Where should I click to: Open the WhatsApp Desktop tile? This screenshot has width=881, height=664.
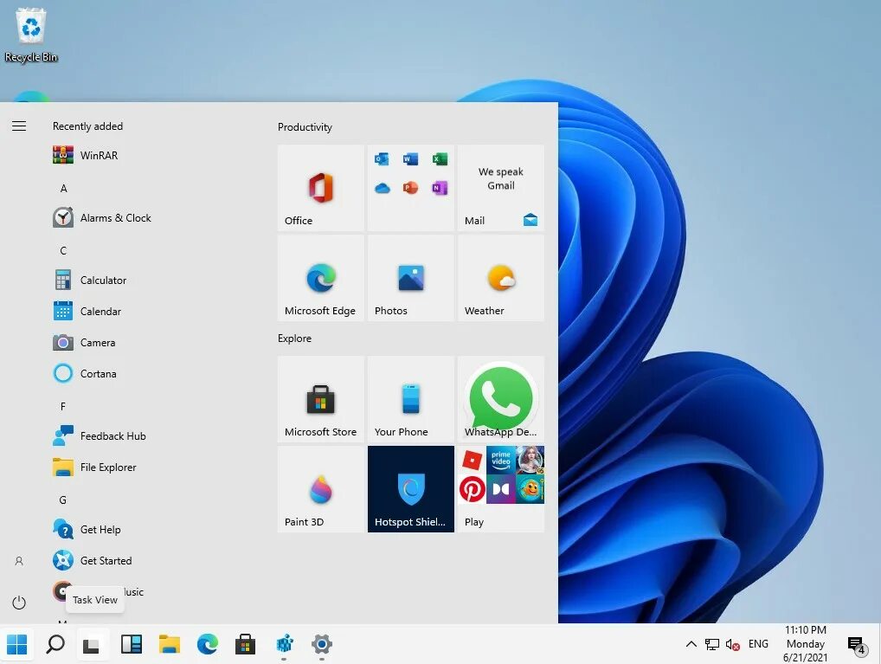coord(500,399)
